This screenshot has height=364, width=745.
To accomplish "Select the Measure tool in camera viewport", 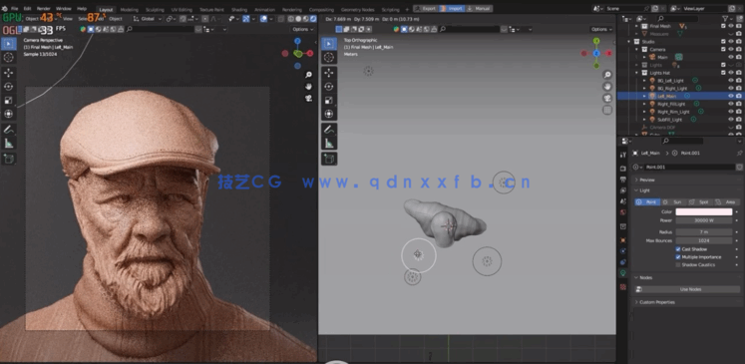I will 9,143.
